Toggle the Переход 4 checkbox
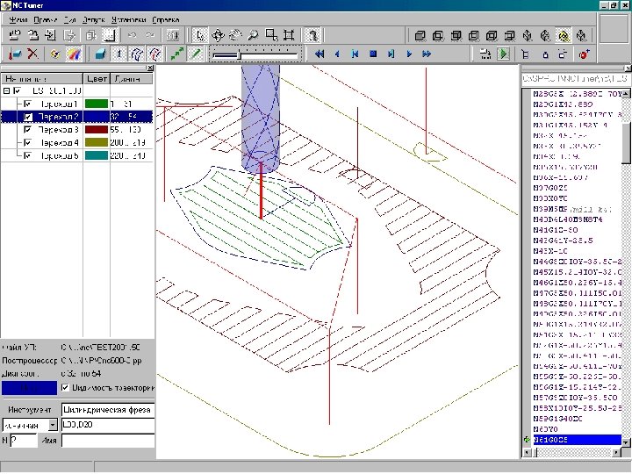This screenshot has width=632, height=474. pos(28,142)
